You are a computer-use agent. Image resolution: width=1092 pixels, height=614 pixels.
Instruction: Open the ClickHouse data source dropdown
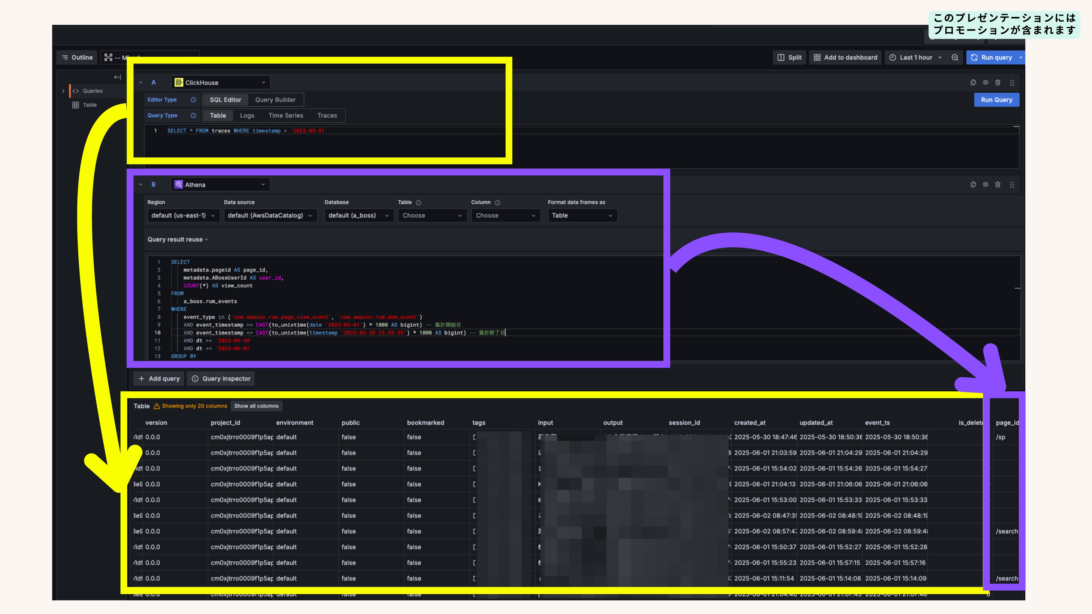pos(220,83)
